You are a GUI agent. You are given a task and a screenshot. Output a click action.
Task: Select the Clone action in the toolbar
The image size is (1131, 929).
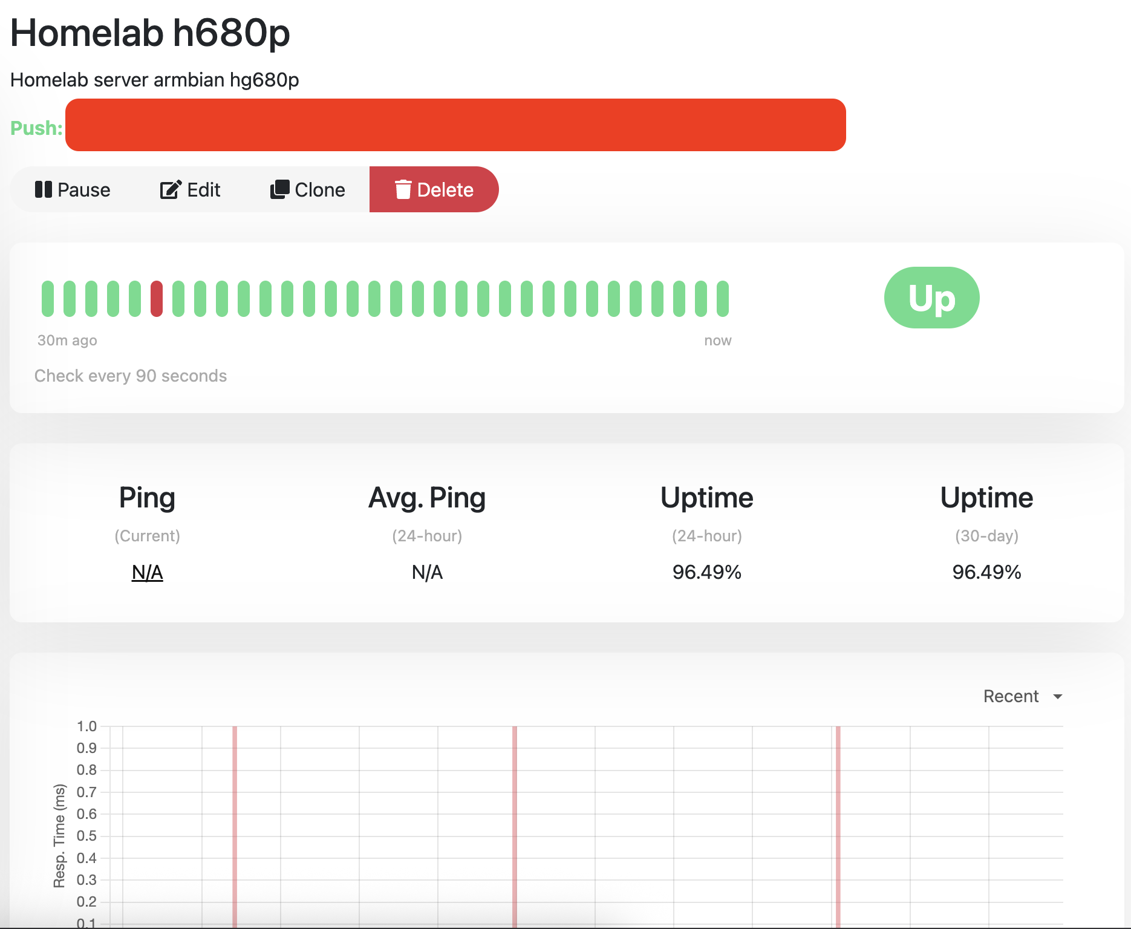[308, 189]
